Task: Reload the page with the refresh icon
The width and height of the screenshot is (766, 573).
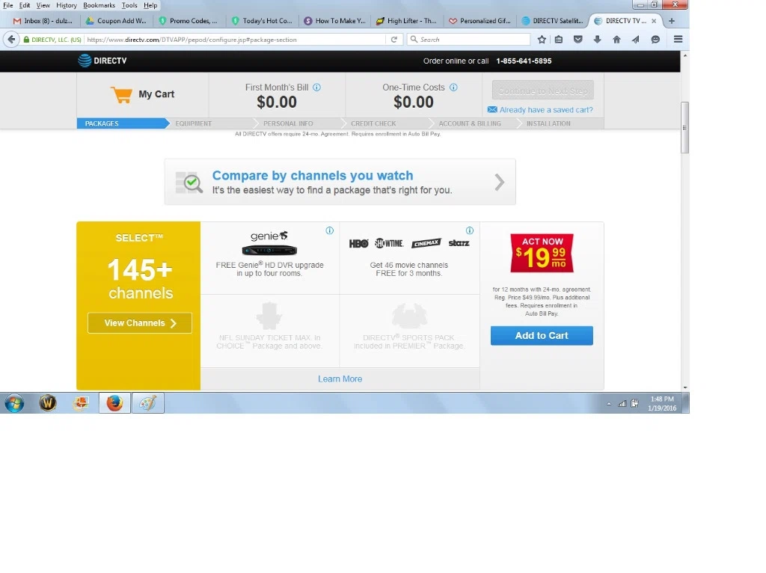Action: 393,40
